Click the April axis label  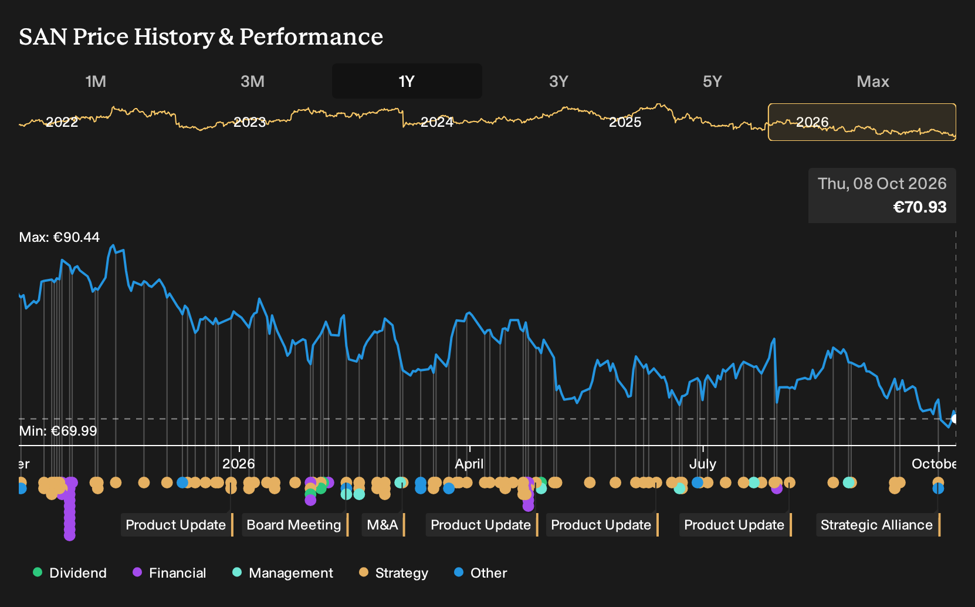pyautogui.click(x=469, y=464)
